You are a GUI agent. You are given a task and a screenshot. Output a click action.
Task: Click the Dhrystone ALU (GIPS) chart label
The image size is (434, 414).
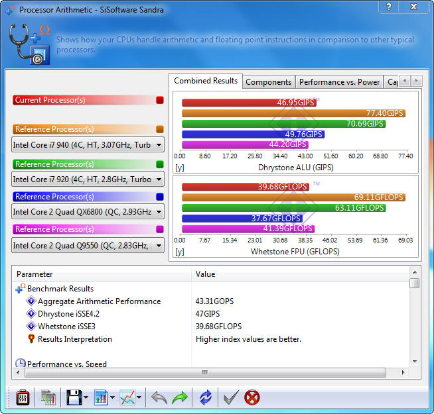tap(295, 168)
